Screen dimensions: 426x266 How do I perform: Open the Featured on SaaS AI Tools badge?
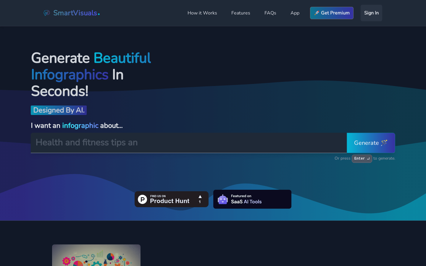pyautogui.click(x=252, y=199)
